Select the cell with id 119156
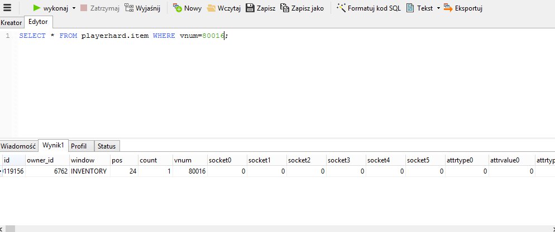The height and width of the screenshot is (232, 555). (x=13, y=171)
